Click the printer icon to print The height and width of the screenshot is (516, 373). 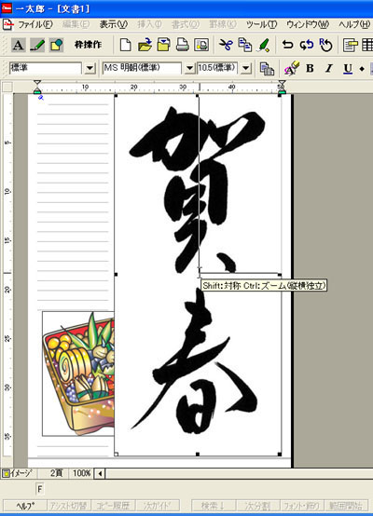182,45
